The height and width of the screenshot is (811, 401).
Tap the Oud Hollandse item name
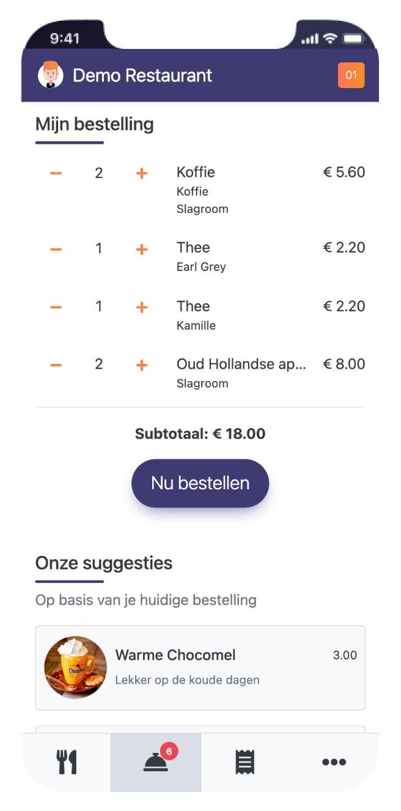point(241,365)
